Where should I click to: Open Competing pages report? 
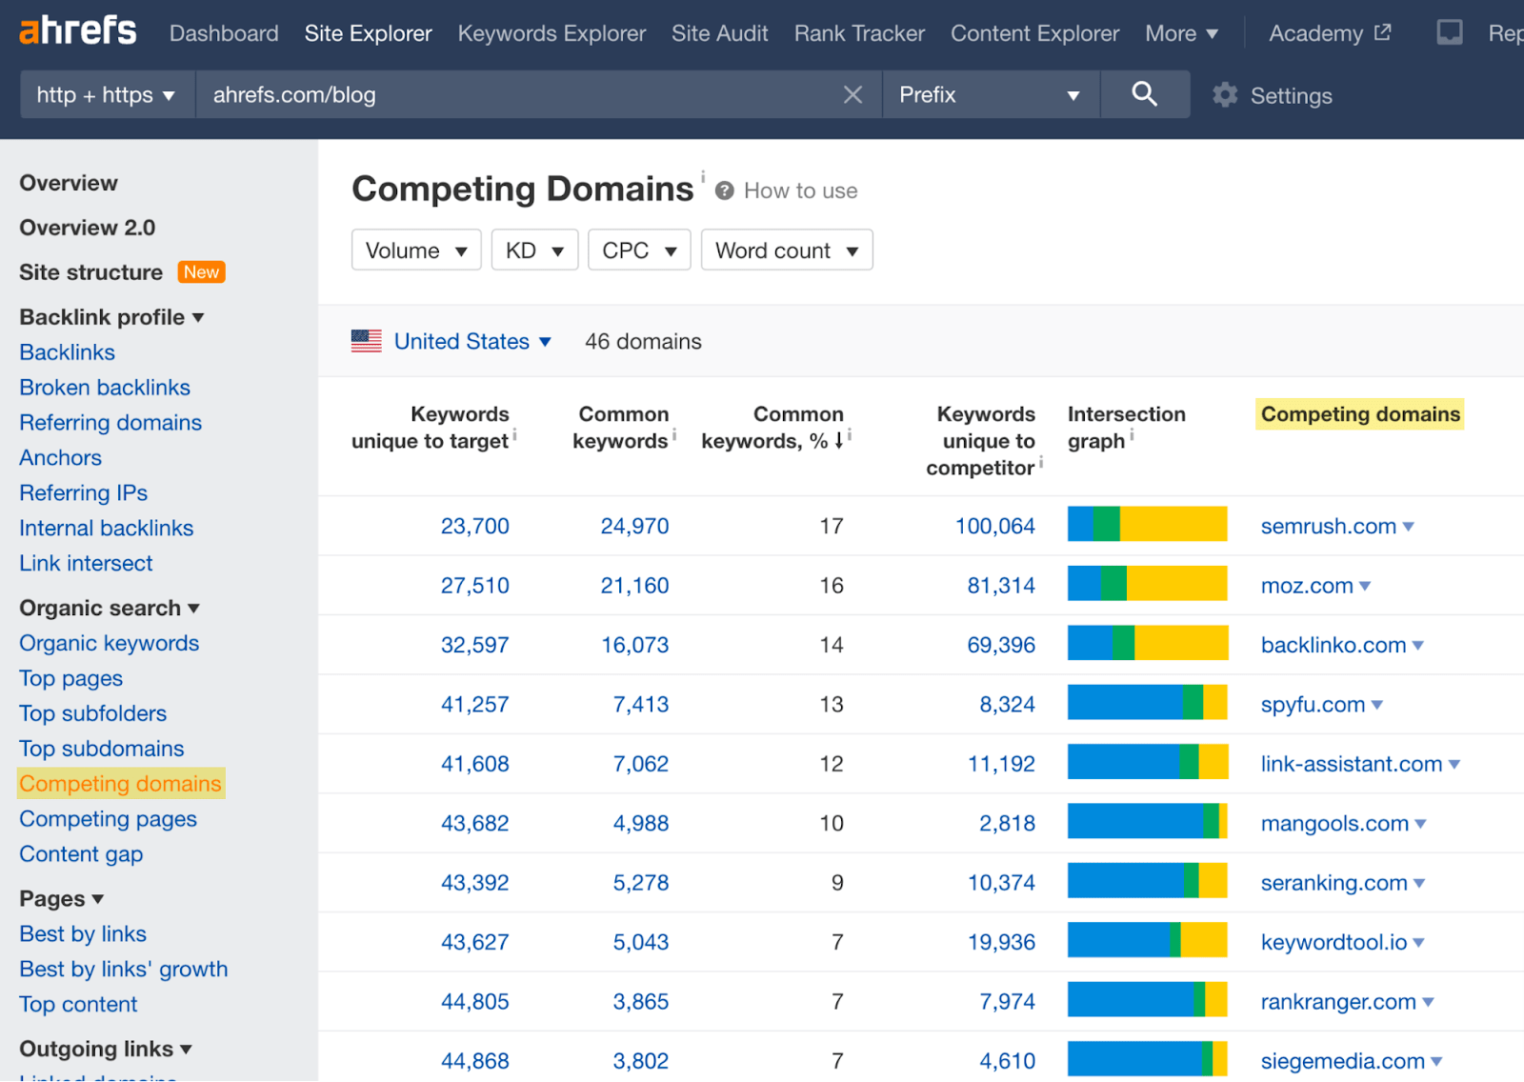109,819
